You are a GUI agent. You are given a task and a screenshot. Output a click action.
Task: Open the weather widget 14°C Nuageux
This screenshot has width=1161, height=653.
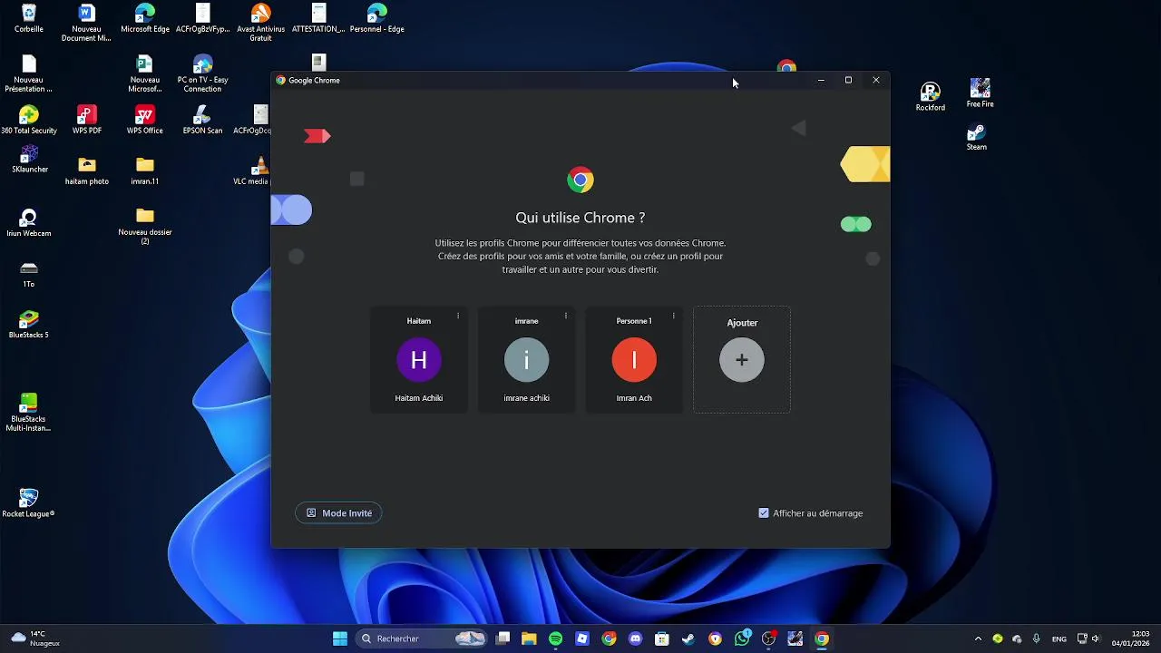[x=35, y=638]
